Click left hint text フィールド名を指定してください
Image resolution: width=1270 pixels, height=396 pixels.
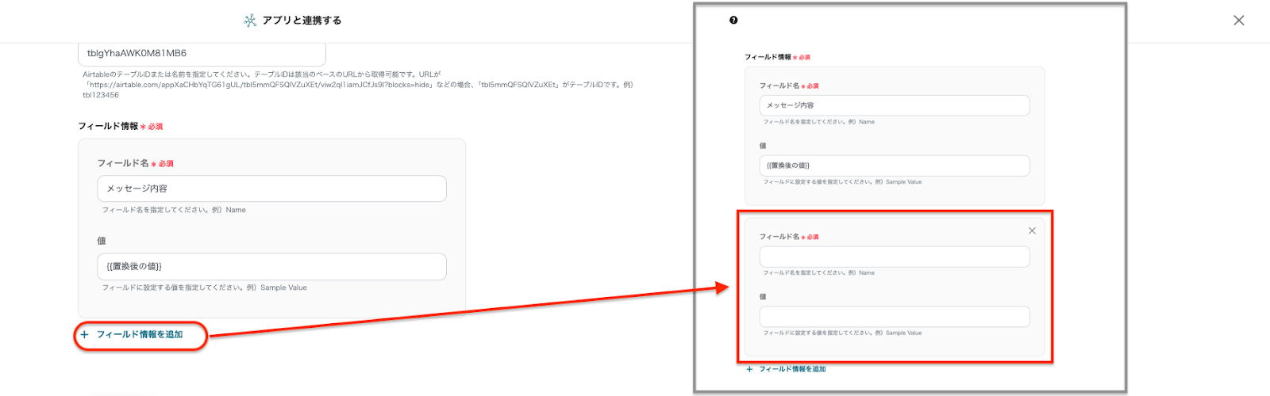click(174, 210)
